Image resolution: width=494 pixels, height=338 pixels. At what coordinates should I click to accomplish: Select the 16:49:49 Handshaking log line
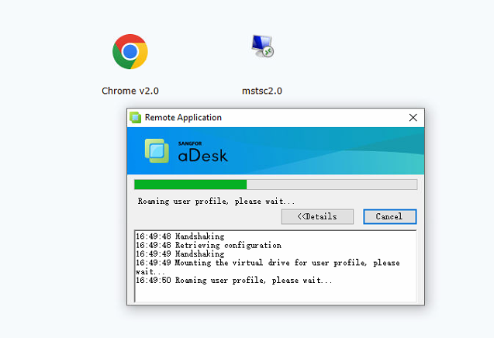pos(180,254)
